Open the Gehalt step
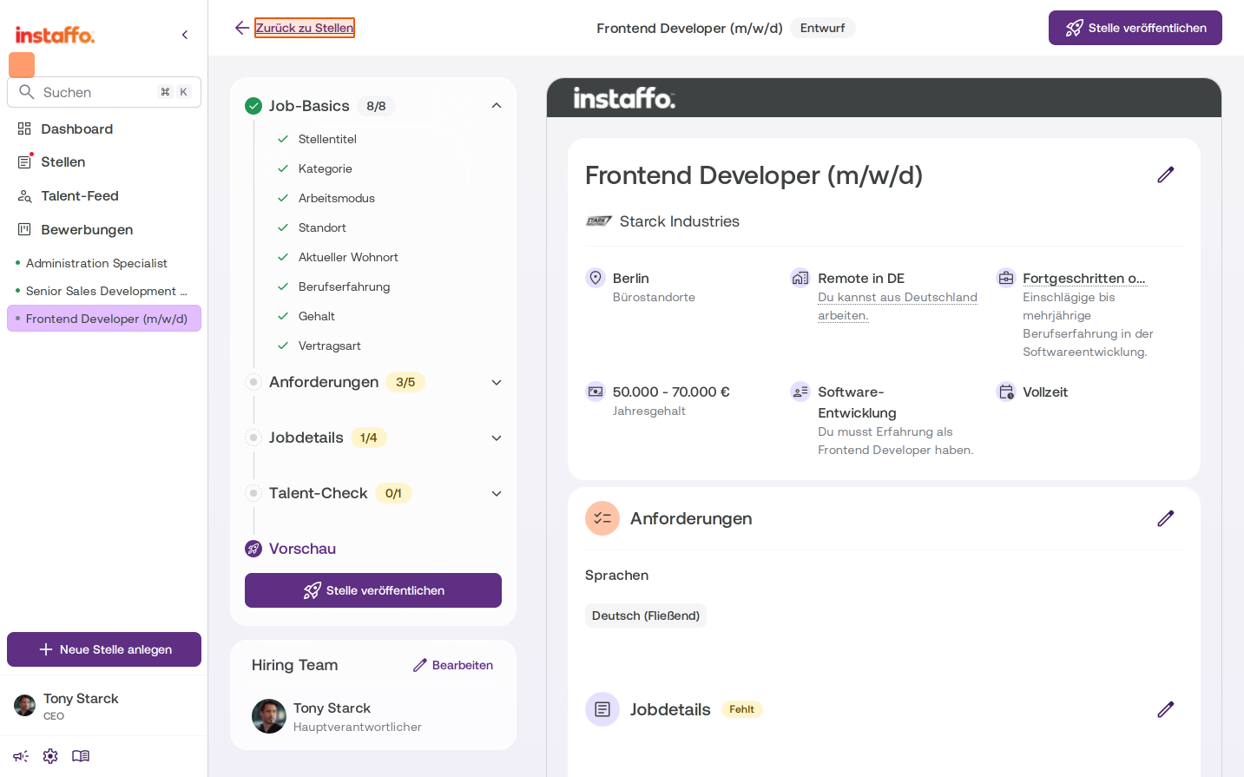Screen dimensions: 1244x777 [316, 316]
